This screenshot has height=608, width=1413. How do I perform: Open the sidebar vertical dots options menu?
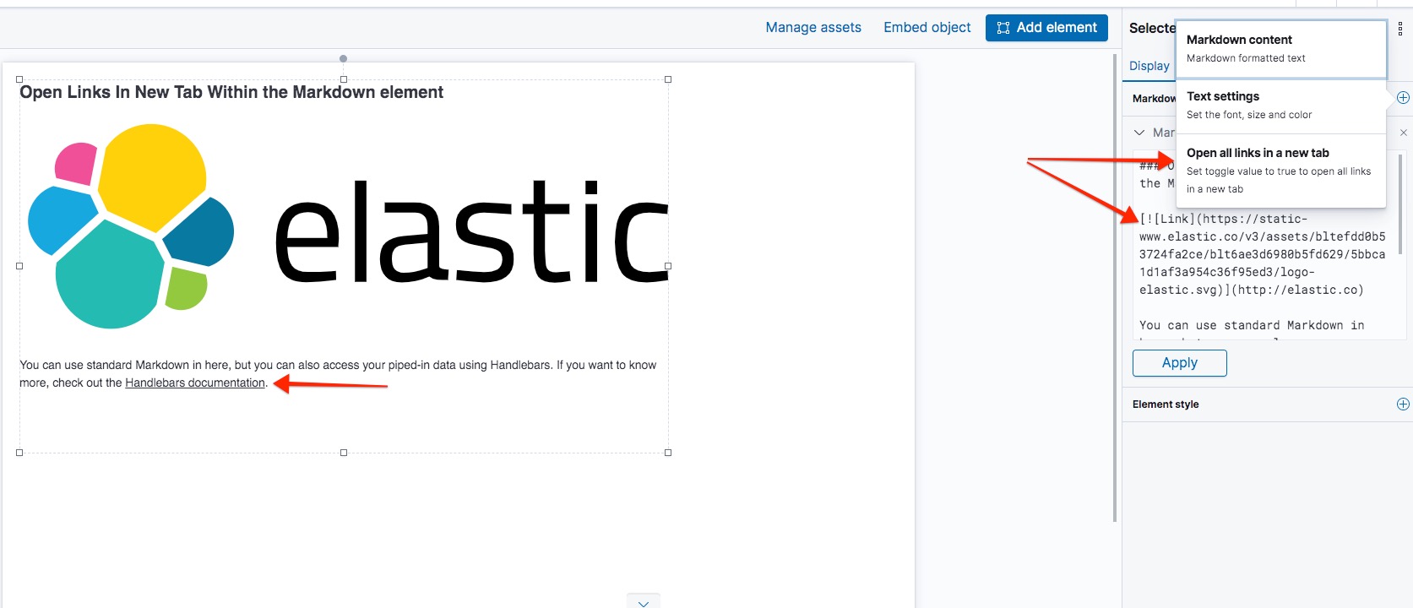(1399, 28)
